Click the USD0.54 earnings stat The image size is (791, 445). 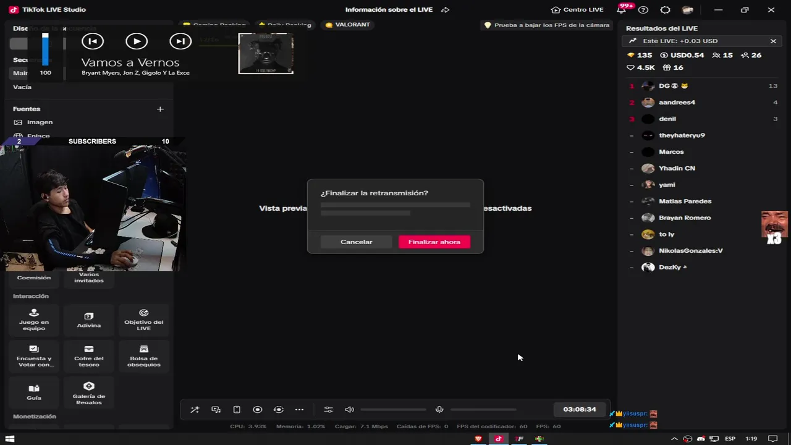pos(682,55)
